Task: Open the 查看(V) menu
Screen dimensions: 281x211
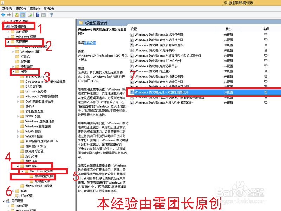Action: (34, 8)
